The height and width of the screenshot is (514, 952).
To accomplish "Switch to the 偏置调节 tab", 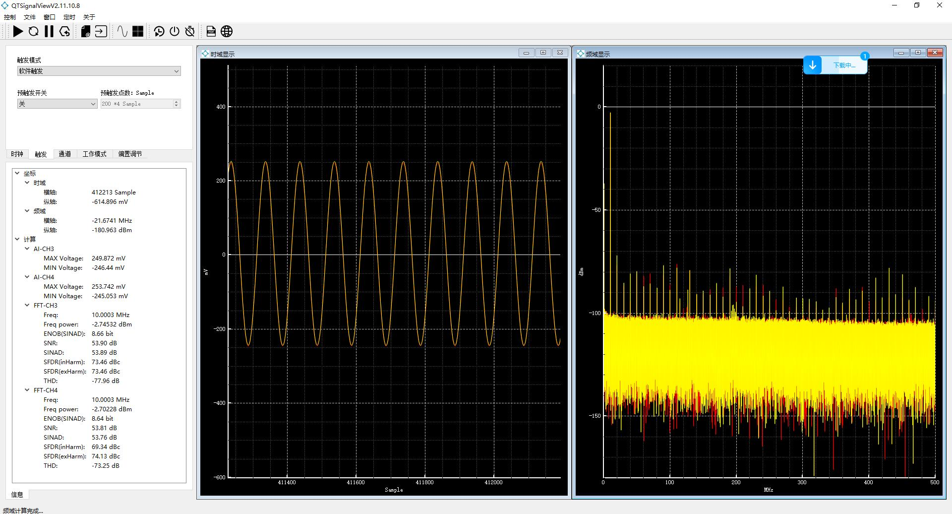I will [130, 154].
